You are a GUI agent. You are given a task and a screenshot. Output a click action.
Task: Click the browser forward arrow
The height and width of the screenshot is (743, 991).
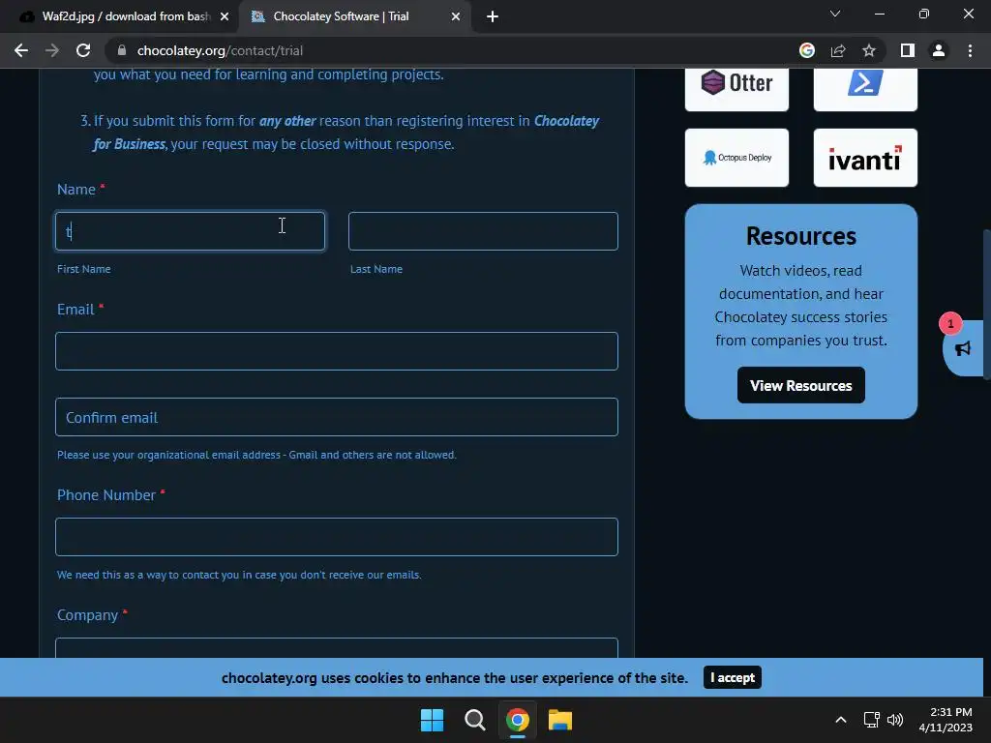point(52,50)
